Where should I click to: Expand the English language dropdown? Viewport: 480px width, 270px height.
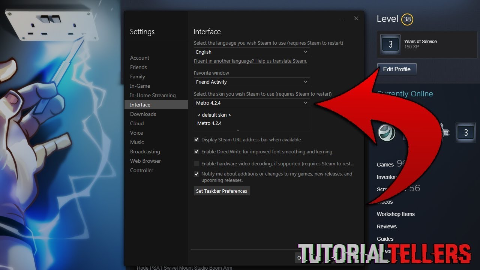tap(252, 52)
